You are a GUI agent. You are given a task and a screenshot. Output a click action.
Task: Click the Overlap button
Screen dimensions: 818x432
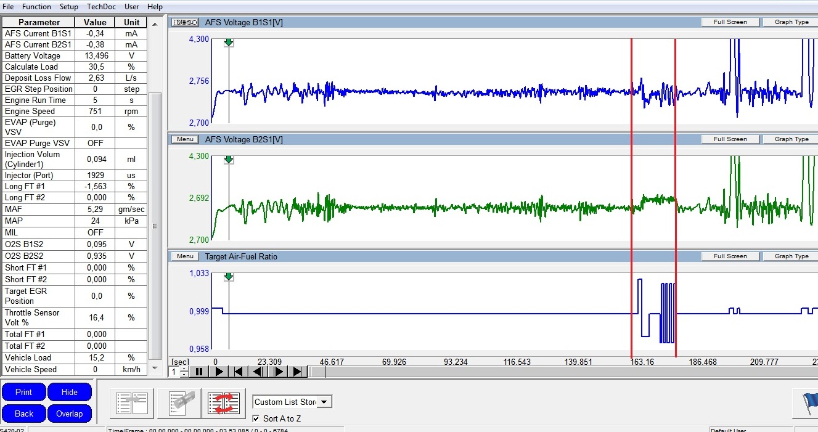(x=69, y=414)
